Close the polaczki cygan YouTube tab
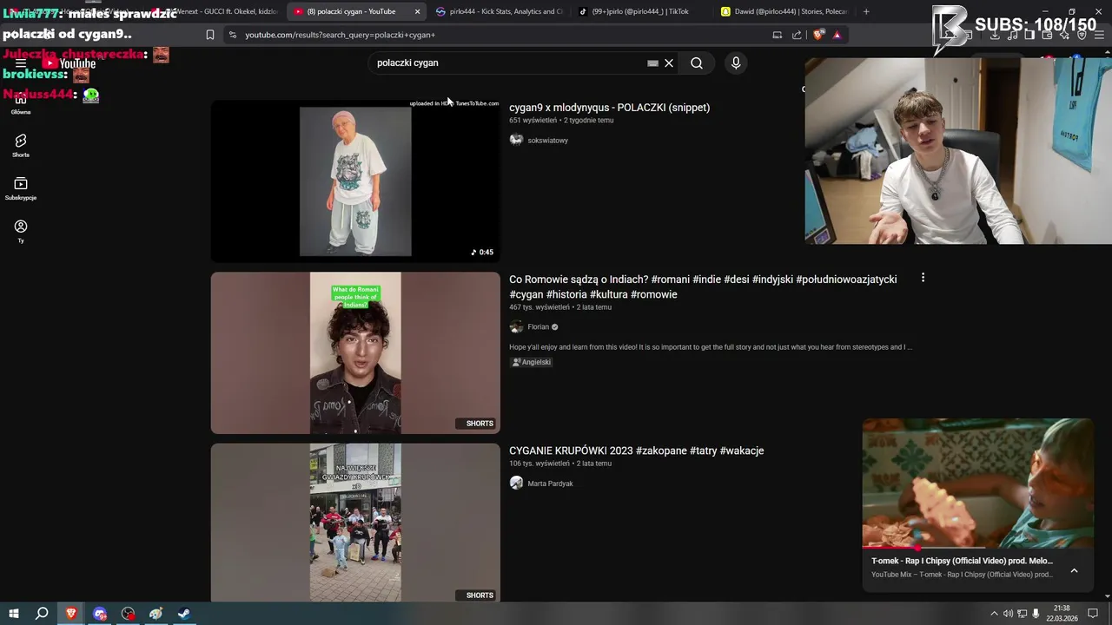Viewport: 1112px width, 625px height. click(x=417, y=11)
